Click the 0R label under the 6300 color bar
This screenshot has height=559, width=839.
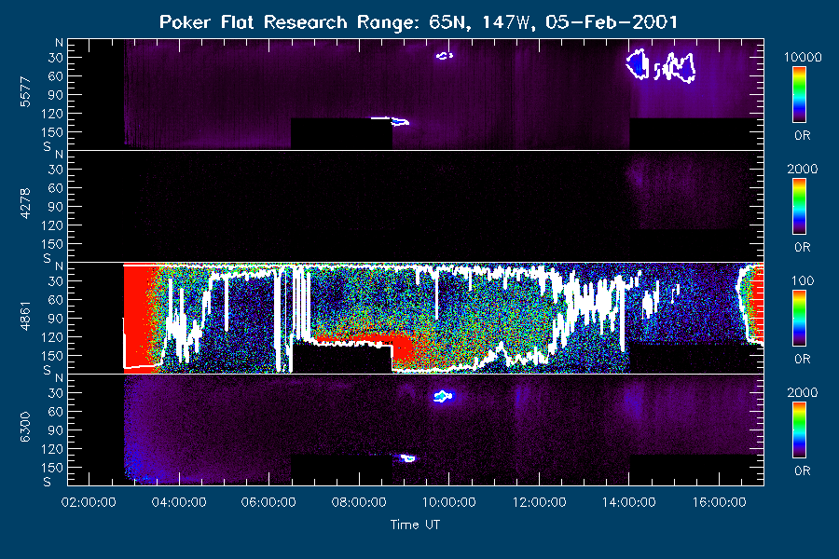(x=803, y=470)
